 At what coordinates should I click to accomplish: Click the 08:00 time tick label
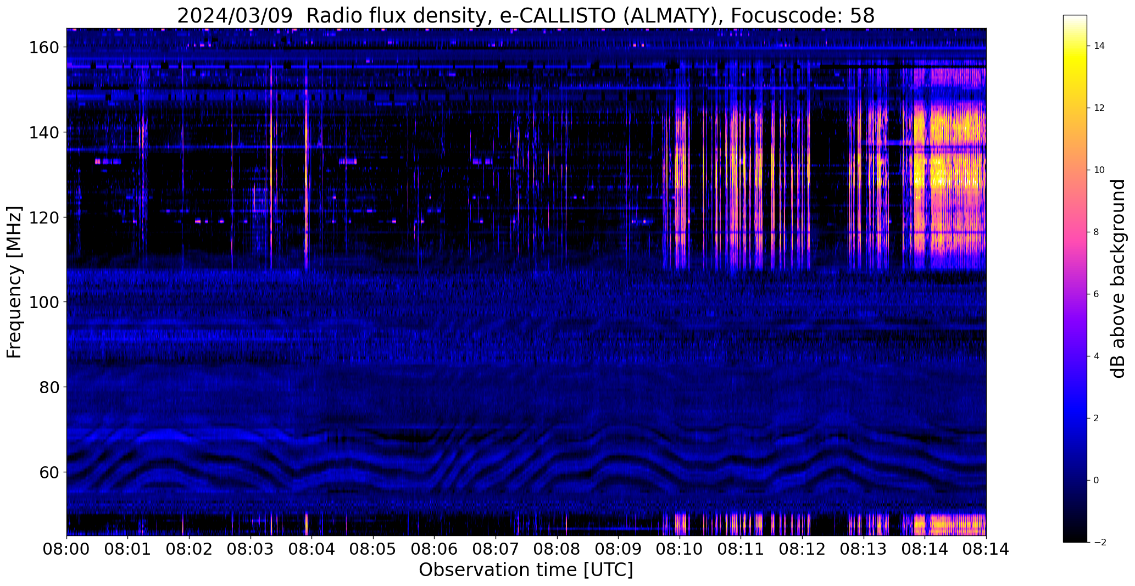point(67,550)
